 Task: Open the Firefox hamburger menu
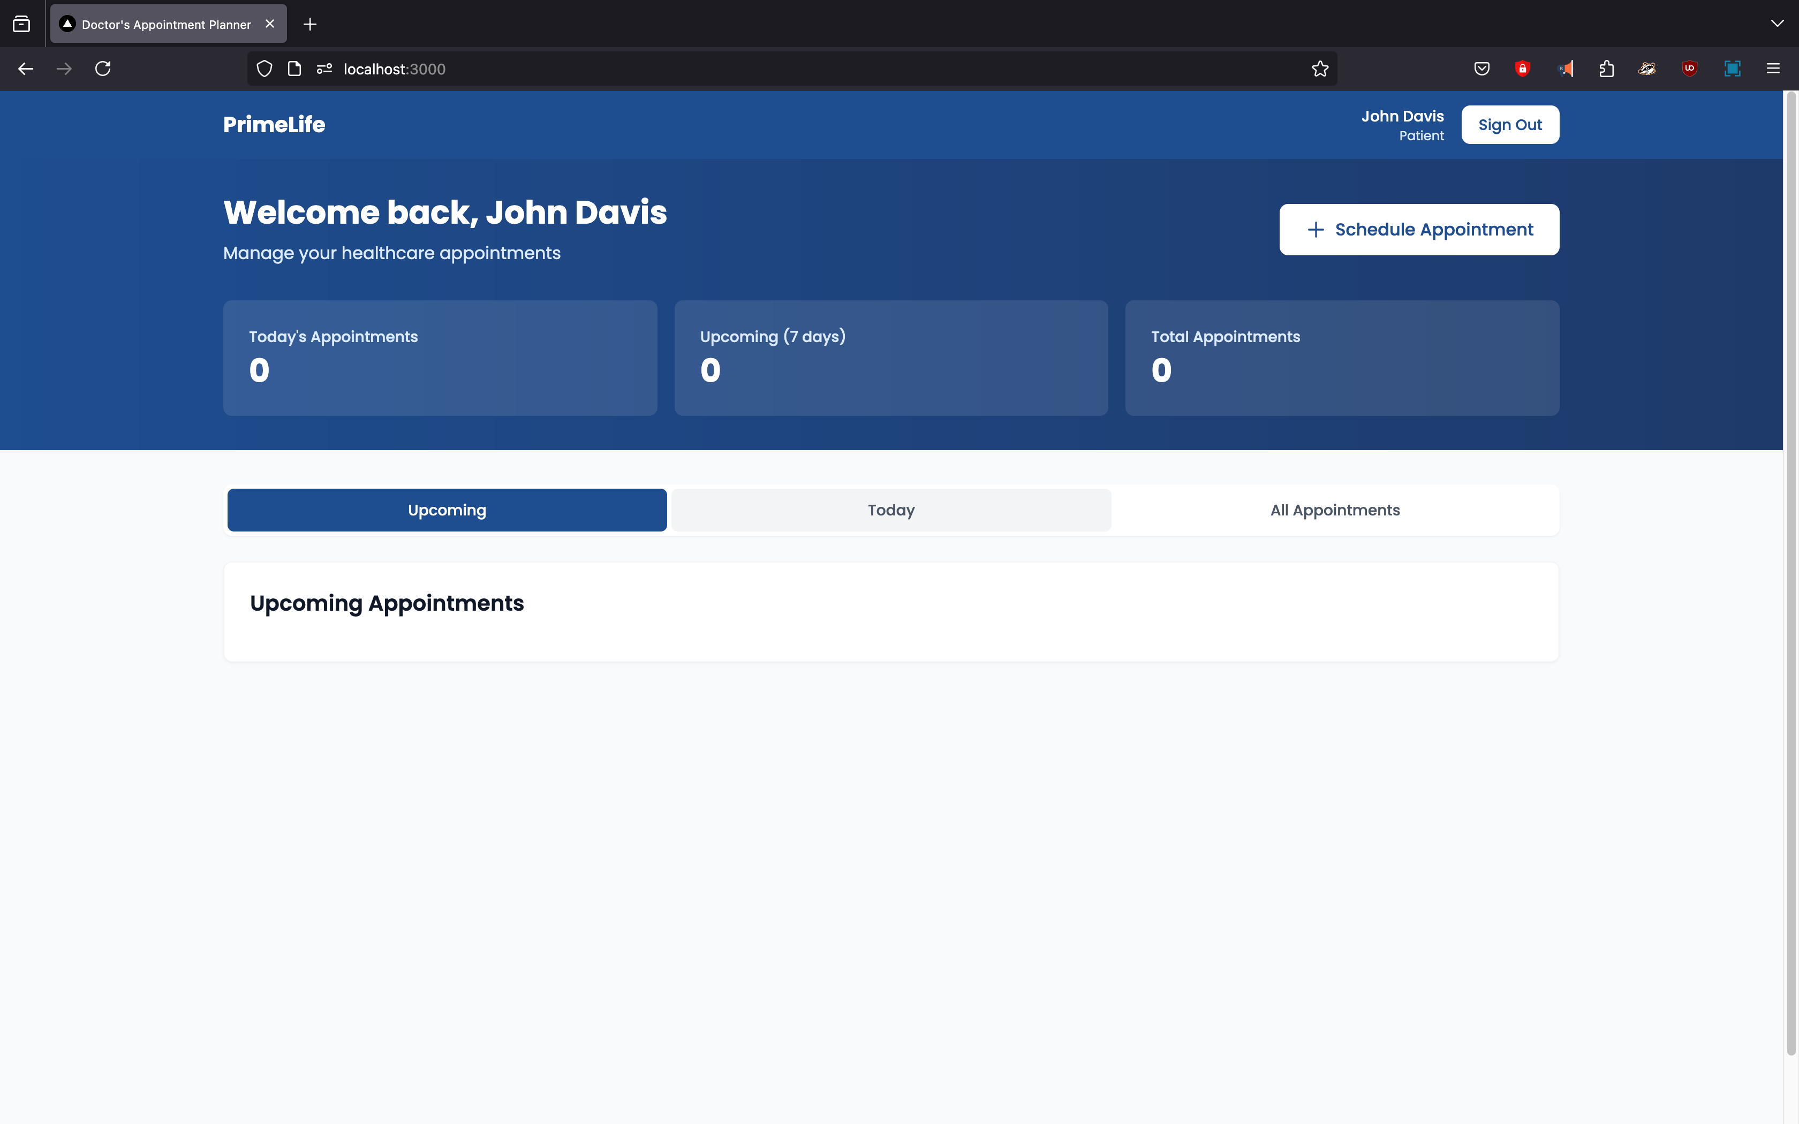[x=1773, y=69]
